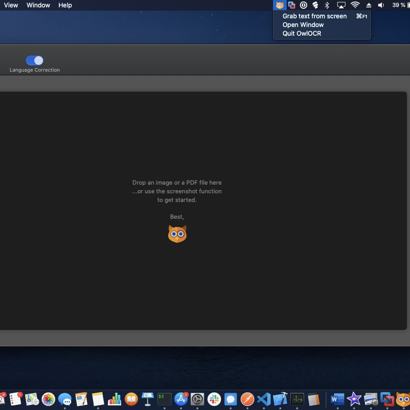
Task: Click the Bluetooth status icon
Action: click(327, 5)
